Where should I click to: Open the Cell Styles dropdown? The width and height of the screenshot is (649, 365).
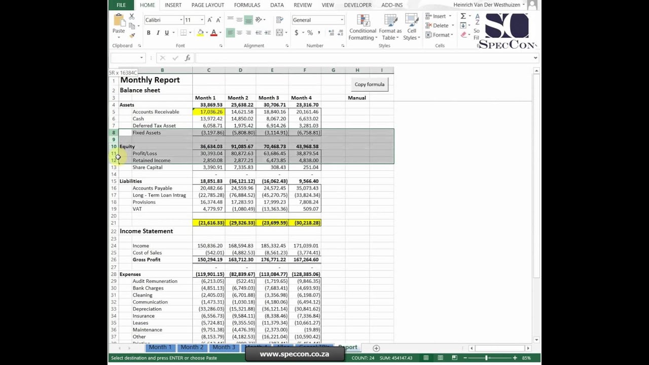point(411,28)
